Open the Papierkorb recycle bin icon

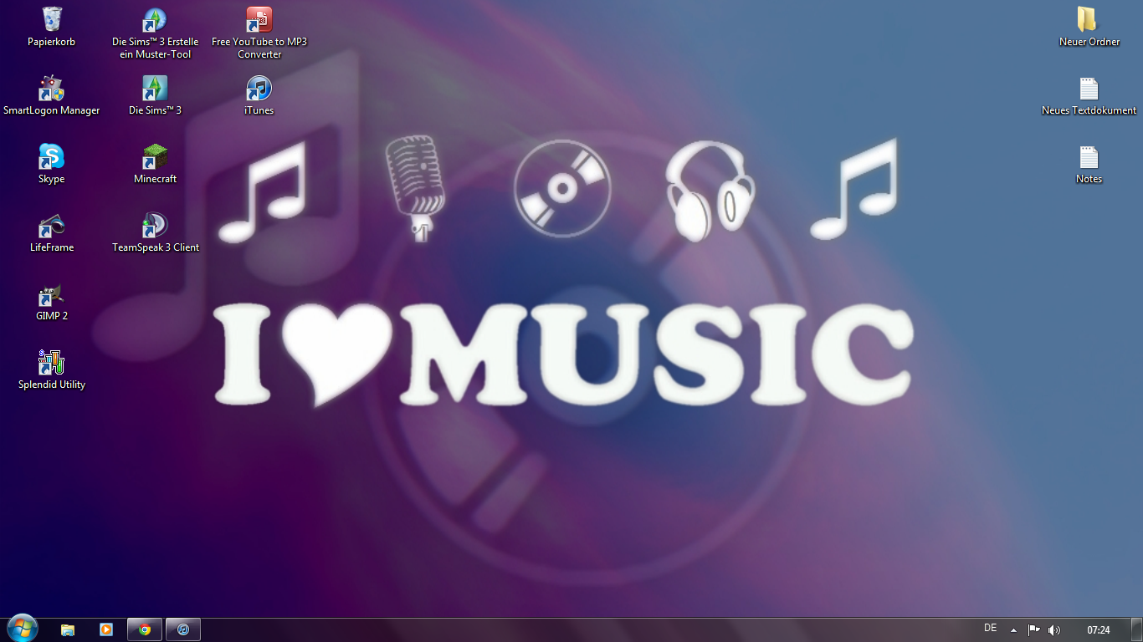click(52, 20)
